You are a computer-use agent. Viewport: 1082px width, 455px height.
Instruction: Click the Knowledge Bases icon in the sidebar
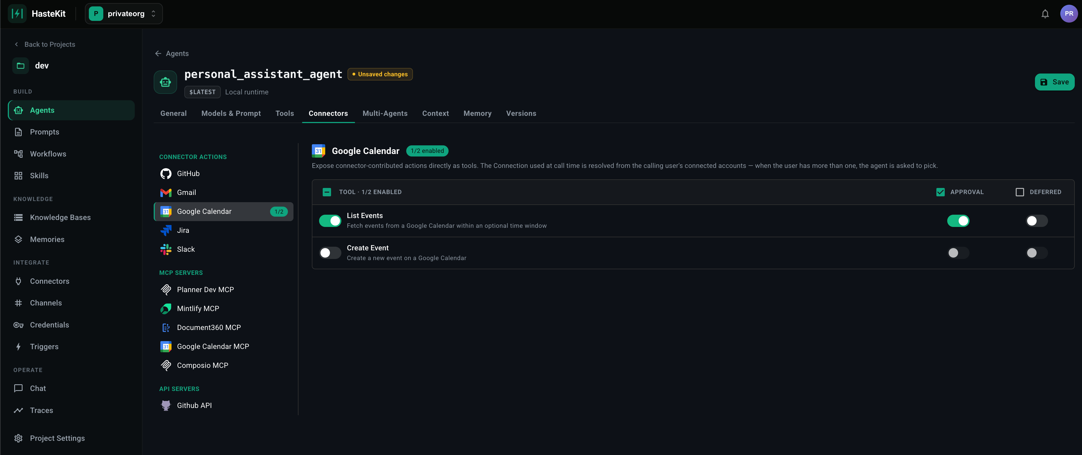pyautogui.click(x=18, y=217)
